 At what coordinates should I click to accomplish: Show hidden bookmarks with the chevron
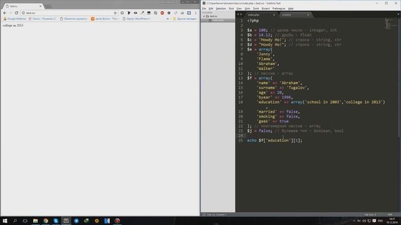tap(168, 19)
